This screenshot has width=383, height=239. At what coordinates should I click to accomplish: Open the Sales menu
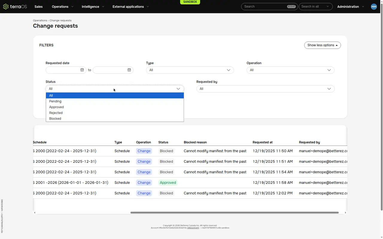point(39,7)
